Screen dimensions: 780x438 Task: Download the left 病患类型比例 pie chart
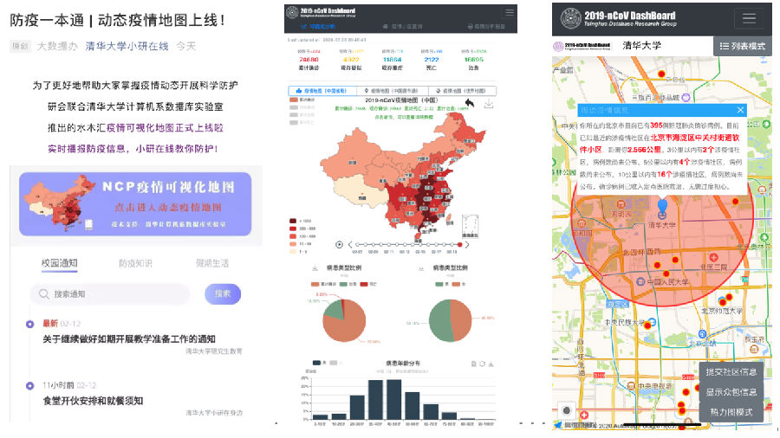(x=315, y=268)
